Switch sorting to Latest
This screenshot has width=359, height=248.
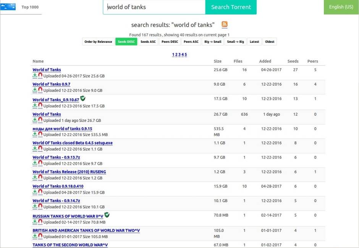[x=254, y=41]
